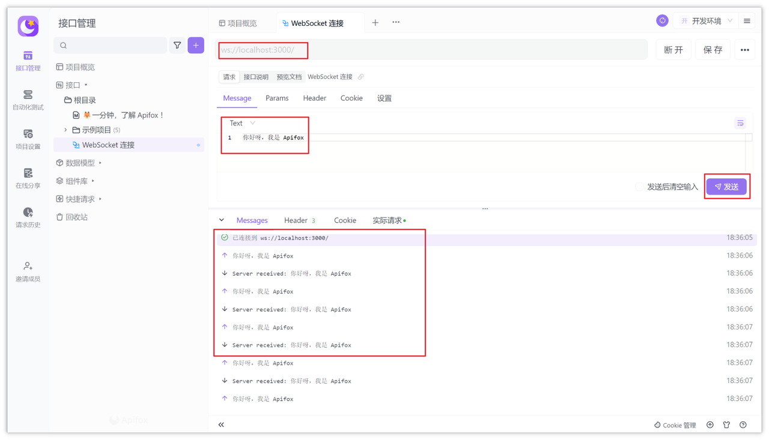Screen dimensions: 769x440
Task: Click first sent message at 18:36:06
Action: (487, 256)
